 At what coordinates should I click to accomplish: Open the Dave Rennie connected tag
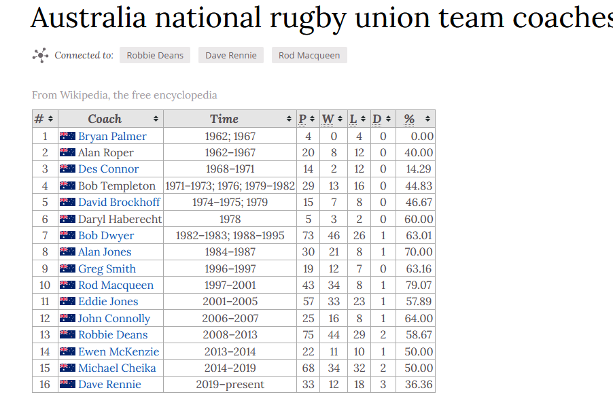point(231,55)
